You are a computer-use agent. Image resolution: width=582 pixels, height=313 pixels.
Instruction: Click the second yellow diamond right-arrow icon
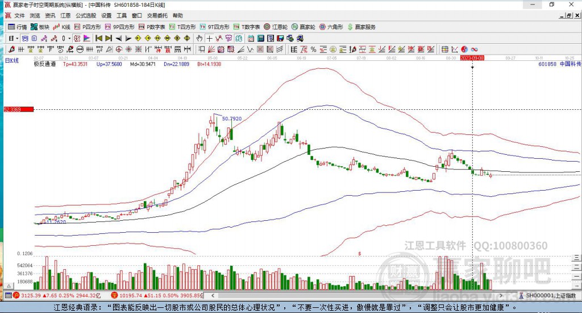point(148,38)
